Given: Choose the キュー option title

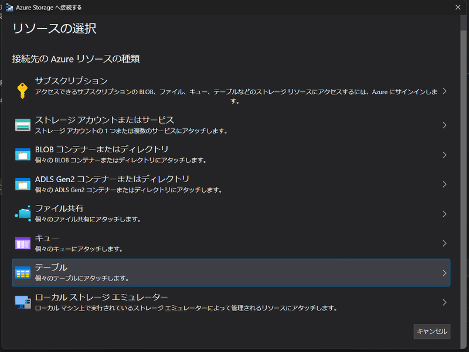Looking at the screenshot, I should click(47, 238).
